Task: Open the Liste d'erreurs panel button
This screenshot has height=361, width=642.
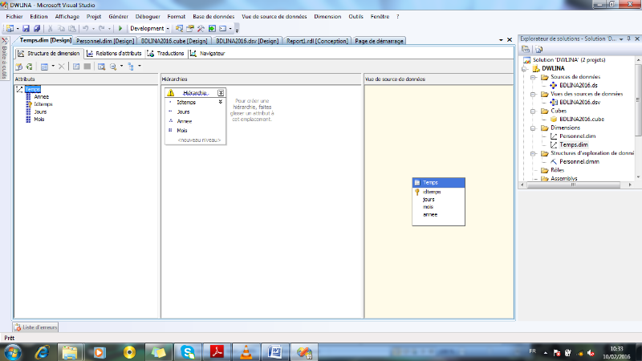Action: coord(35,327)
